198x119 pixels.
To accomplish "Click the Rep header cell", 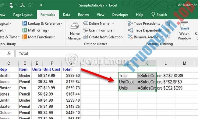I will 9,69.
